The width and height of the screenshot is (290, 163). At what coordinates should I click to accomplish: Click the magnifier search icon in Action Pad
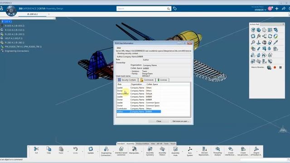coord(253,42)
